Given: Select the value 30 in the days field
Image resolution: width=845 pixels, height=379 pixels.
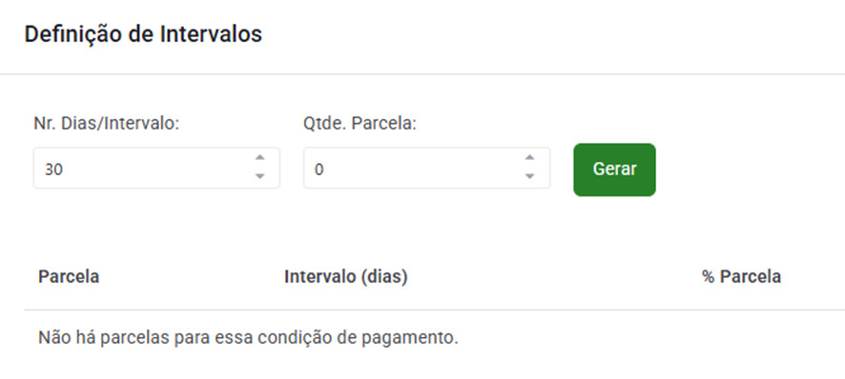Looking at the screenshot, I should pyautogui.click(x=54, y=170).
